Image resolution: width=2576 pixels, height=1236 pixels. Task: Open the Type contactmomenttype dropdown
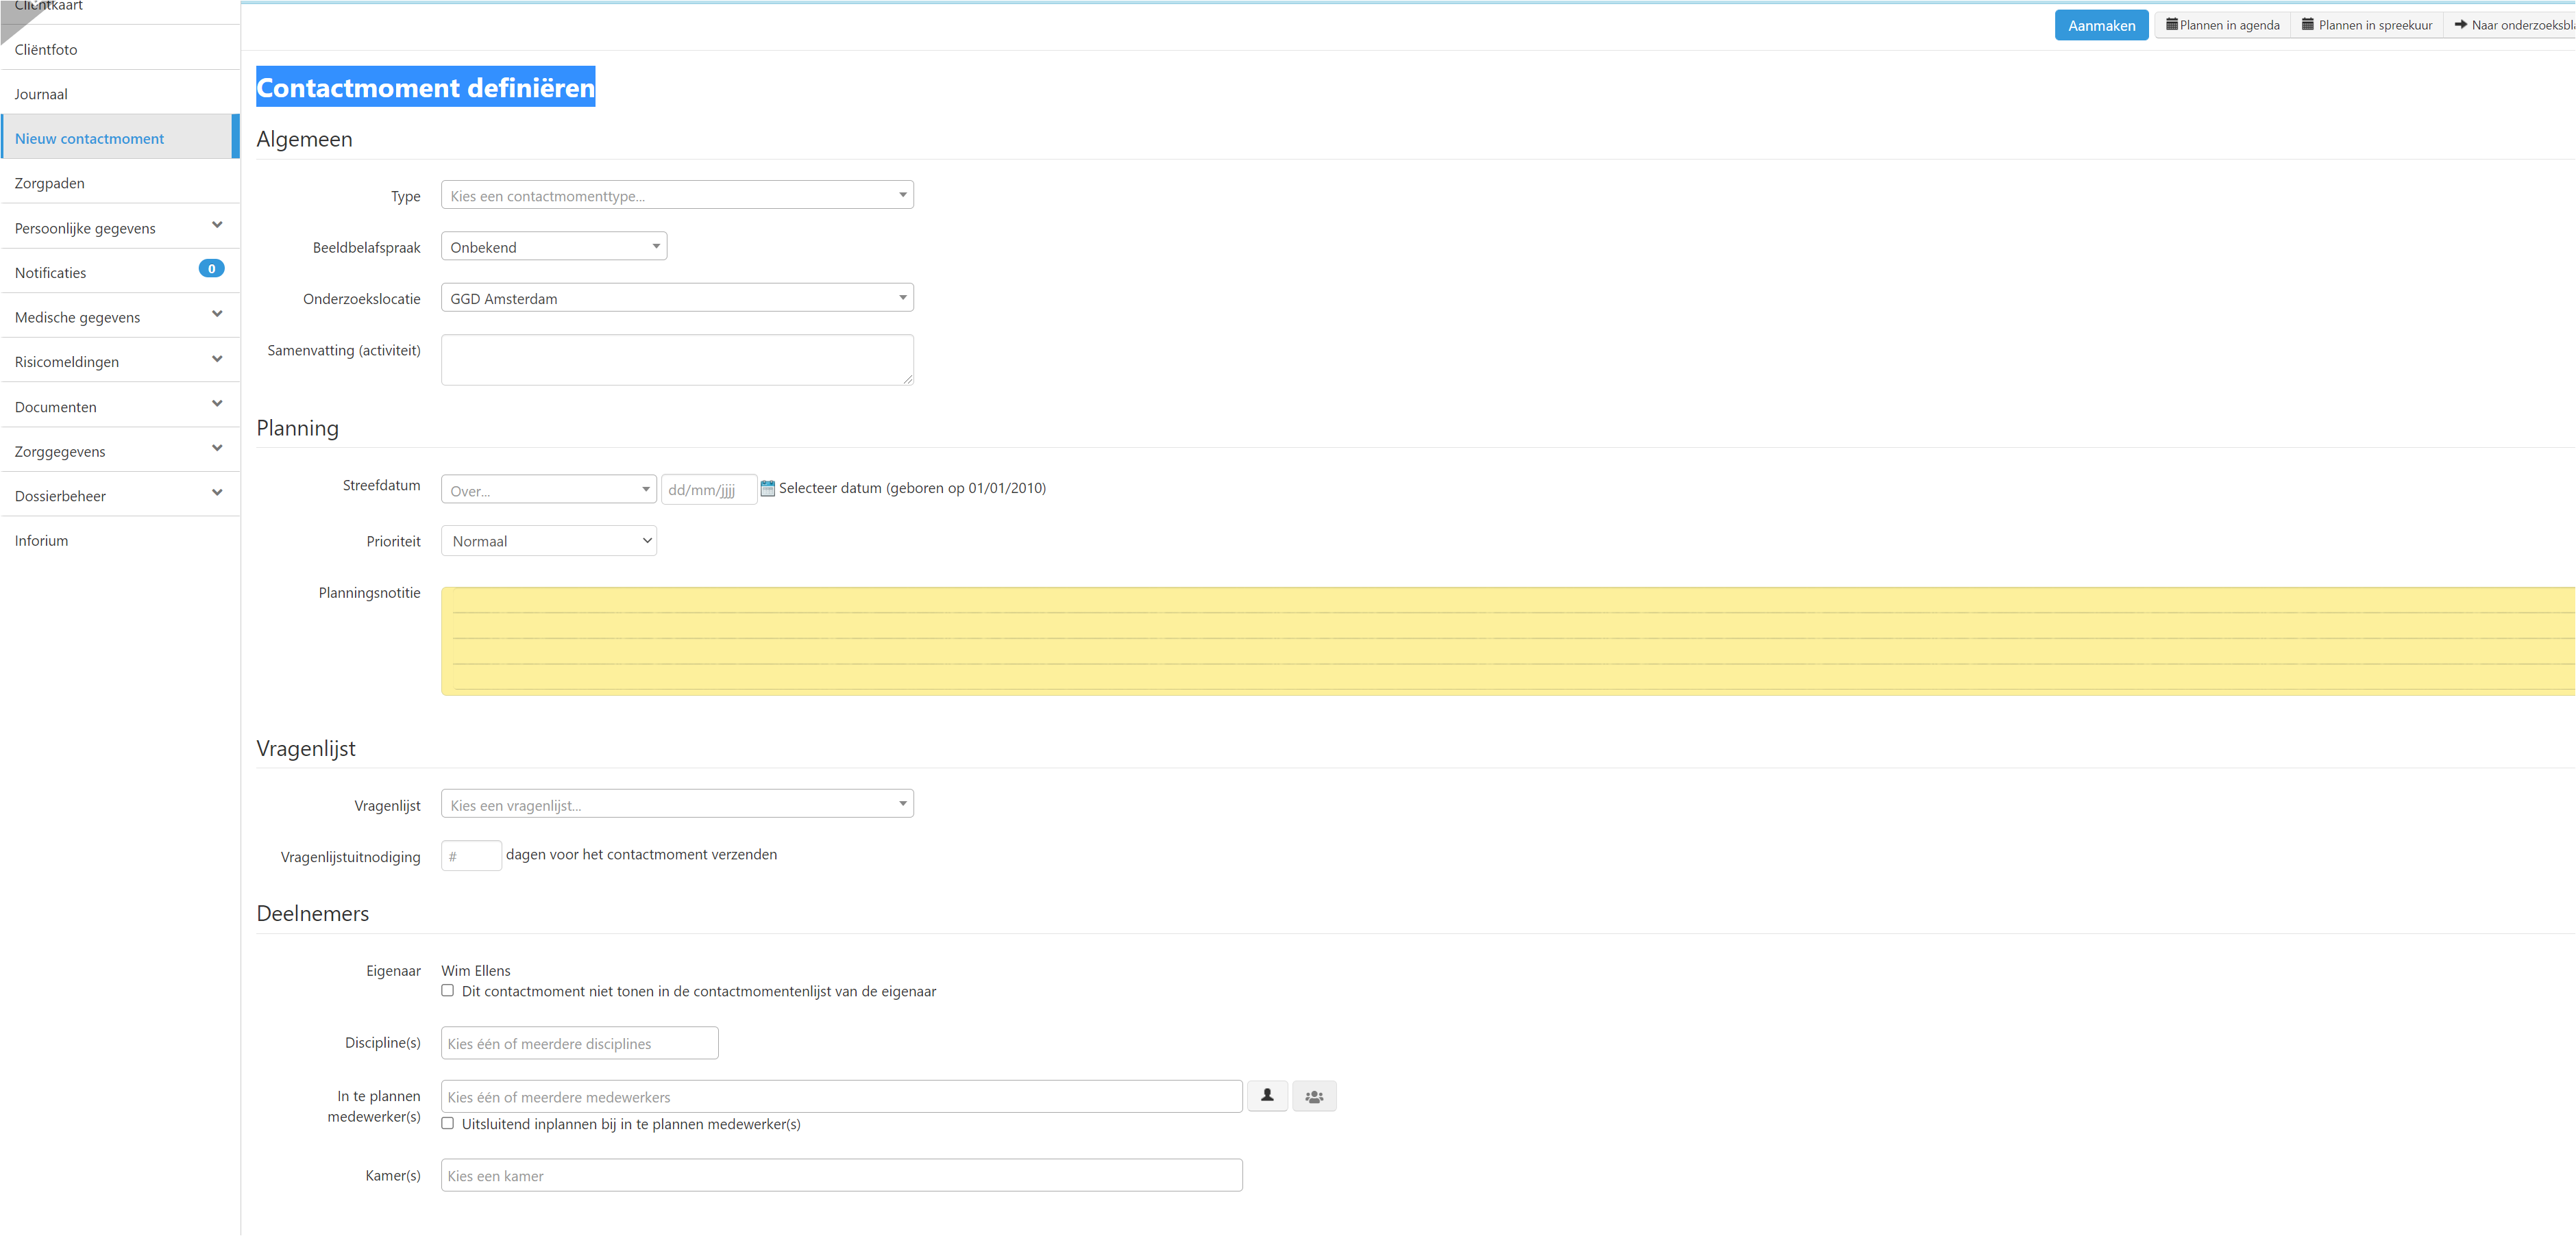pyautogui.click(x=677, y=196)
